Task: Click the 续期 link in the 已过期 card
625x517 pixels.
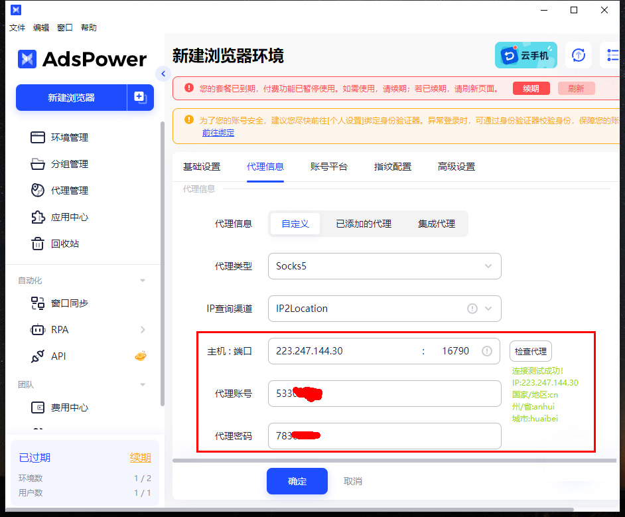Action: pos(140,458)
